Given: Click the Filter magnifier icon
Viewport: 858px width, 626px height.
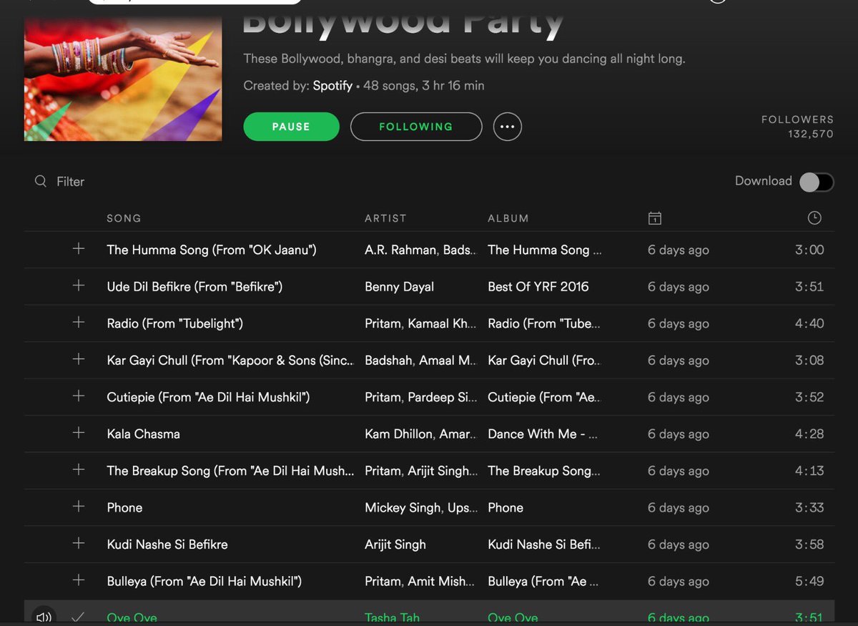Looking at the screenshot, I should click(x=41, y=181).
